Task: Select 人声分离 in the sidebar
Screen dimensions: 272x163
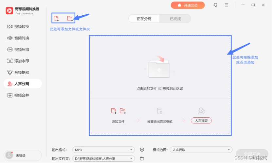Action: [x=23, y=84]
